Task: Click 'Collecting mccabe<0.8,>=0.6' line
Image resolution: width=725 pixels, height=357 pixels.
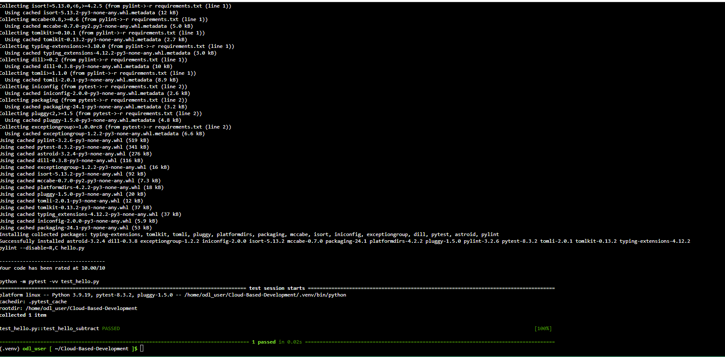Action: point(104,19)
